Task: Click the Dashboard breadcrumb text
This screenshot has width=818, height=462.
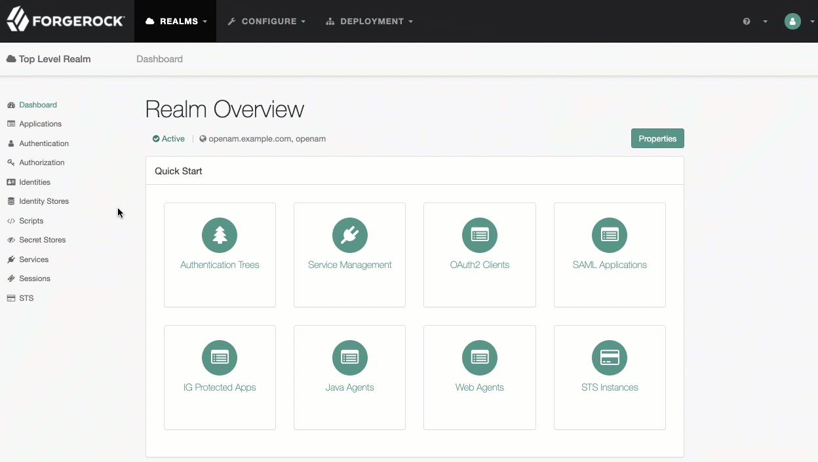Action: click(x=159, y=59)
